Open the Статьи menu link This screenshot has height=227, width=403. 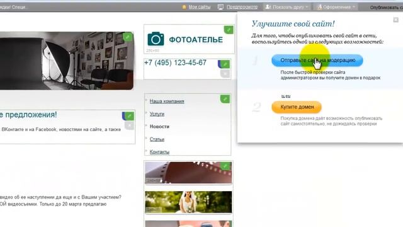[x=157, y=139]
